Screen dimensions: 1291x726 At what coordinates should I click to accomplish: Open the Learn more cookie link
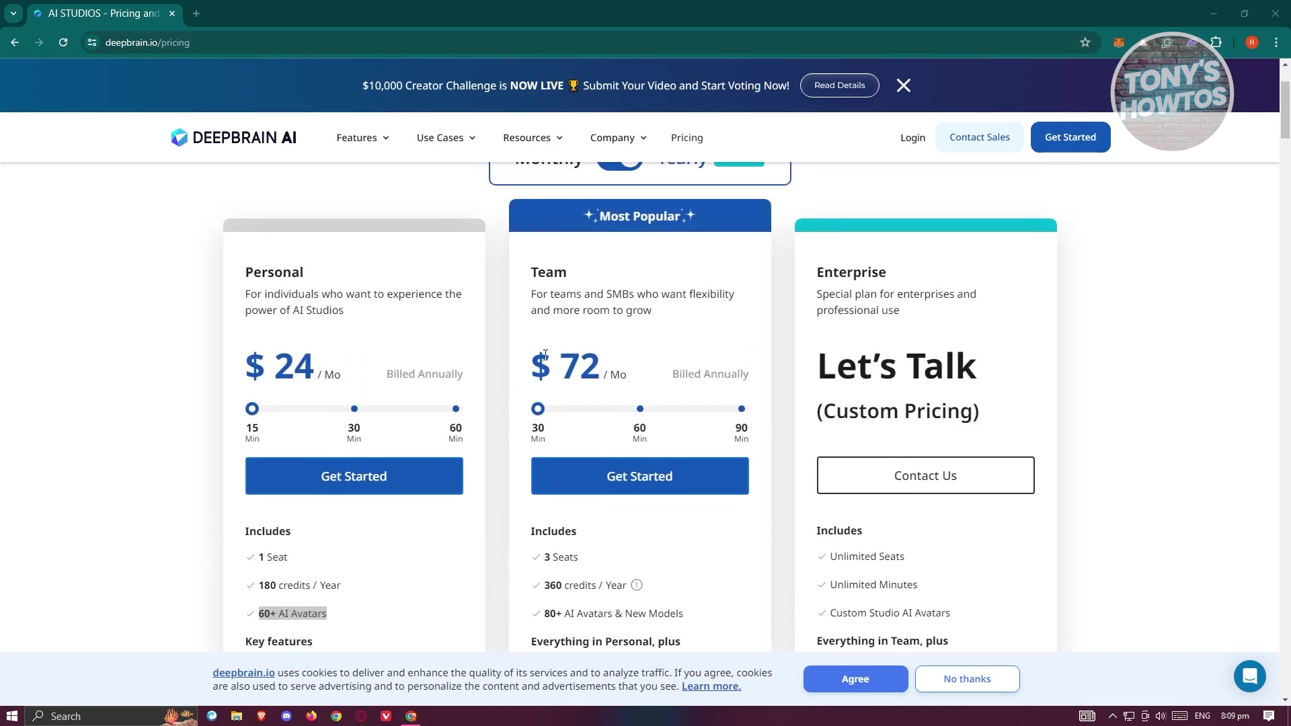coord(711,686)
